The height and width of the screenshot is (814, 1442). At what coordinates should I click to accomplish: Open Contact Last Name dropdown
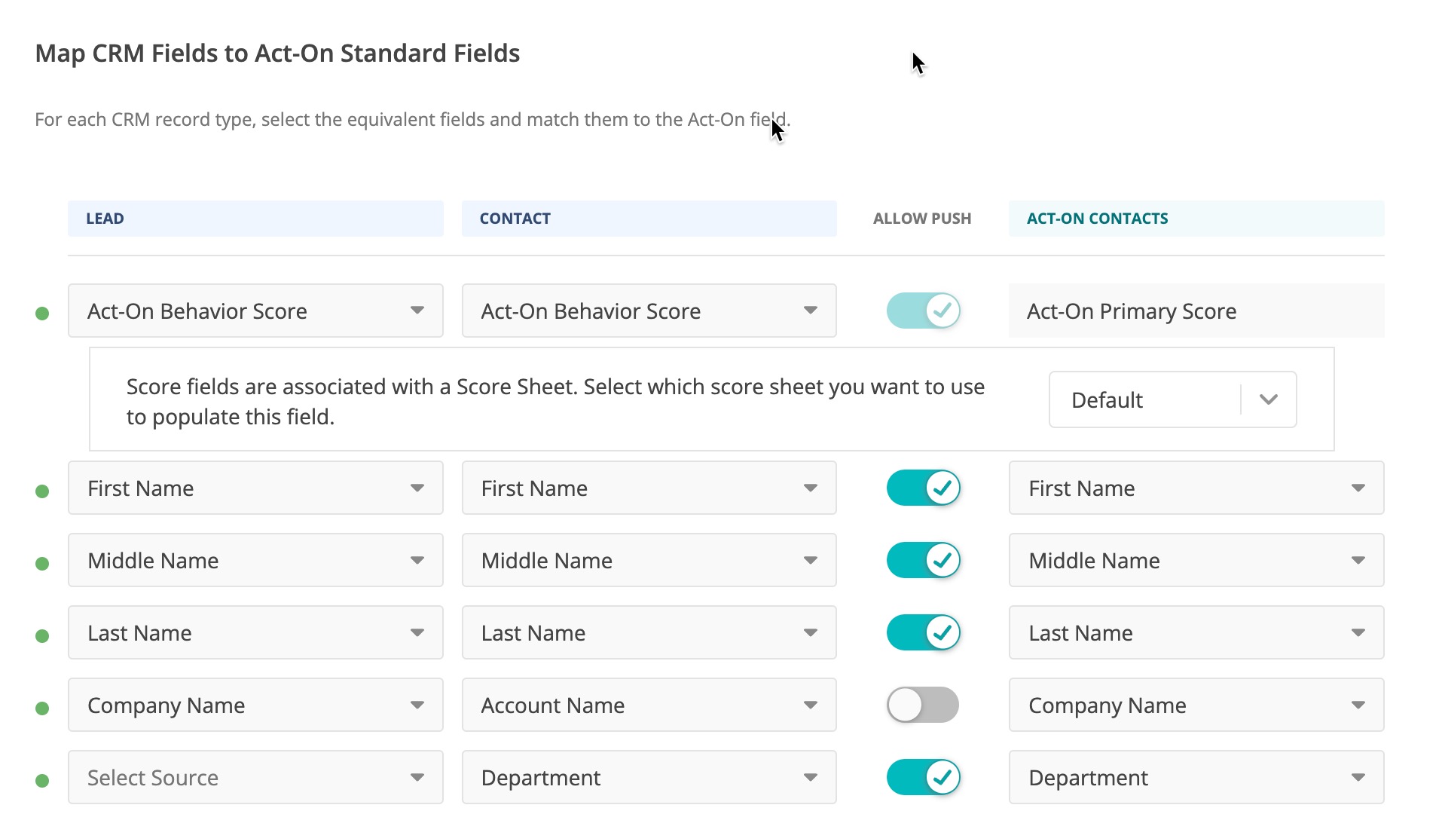click(x=649, y=633)
